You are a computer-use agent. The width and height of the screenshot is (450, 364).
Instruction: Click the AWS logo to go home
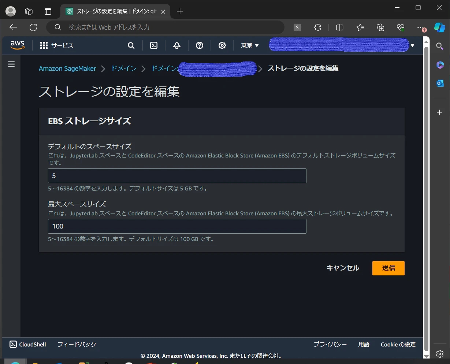pyautogui.click(x=17, y=45)
